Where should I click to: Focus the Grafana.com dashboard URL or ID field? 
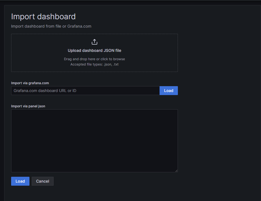[85, 91]
